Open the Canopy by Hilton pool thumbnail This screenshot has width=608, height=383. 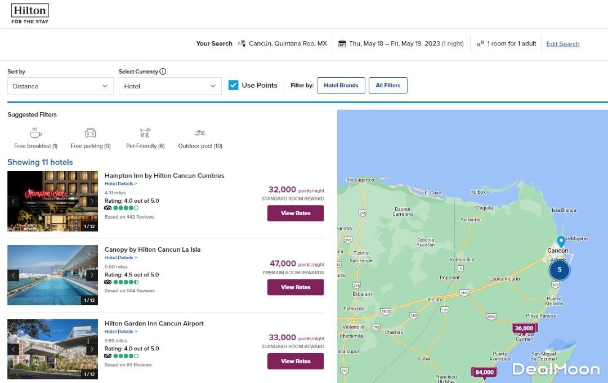point(52,275)
